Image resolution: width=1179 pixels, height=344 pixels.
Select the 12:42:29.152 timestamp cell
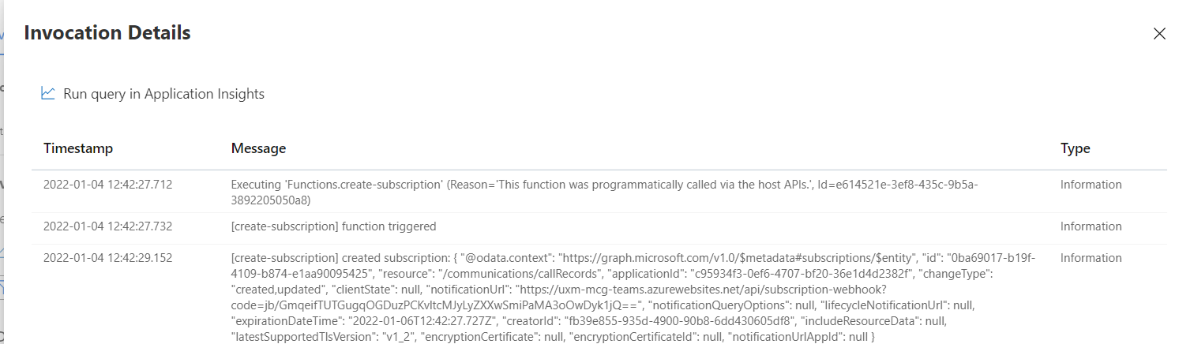click(x=107, y=258)
